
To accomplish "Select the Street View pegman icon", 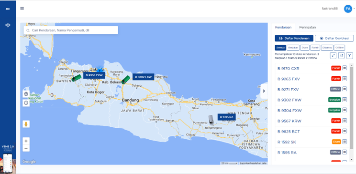I will pos(26,124).
